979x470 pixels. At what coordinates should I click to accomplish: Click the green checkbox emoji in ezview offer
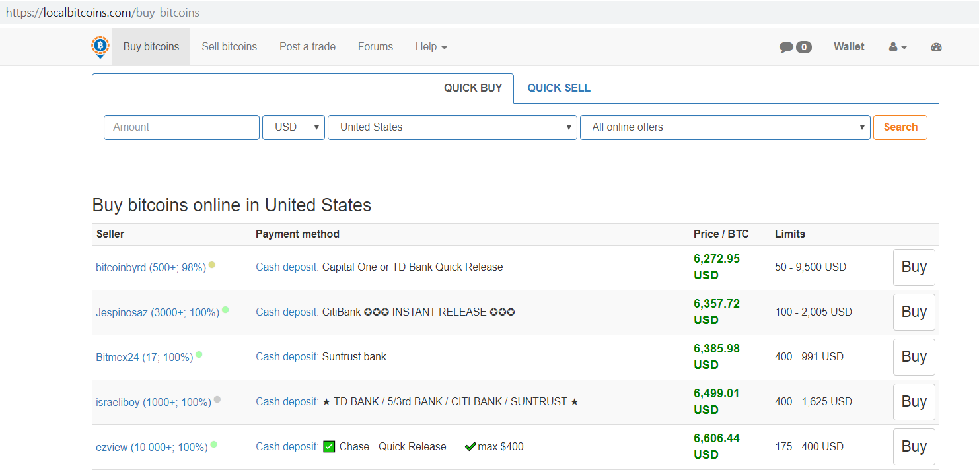tap(329, 446)
